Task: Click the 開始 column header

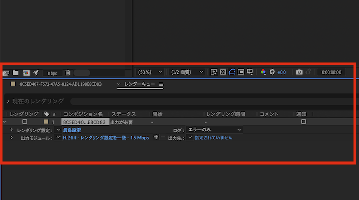Action: 157,114
